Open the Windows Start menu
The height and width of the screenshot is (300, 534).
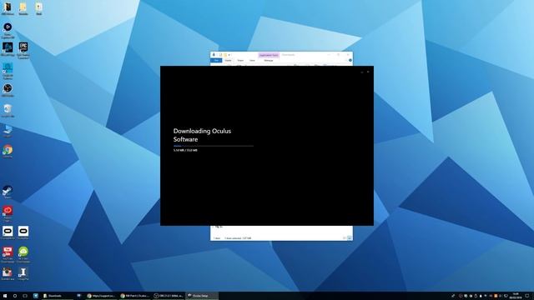pyautogui.click(x=5, y=296)
